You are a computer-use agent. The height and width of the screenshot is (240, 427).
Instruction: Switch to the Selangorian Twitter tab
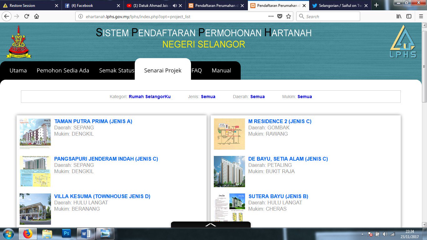[x=339, y=6]
